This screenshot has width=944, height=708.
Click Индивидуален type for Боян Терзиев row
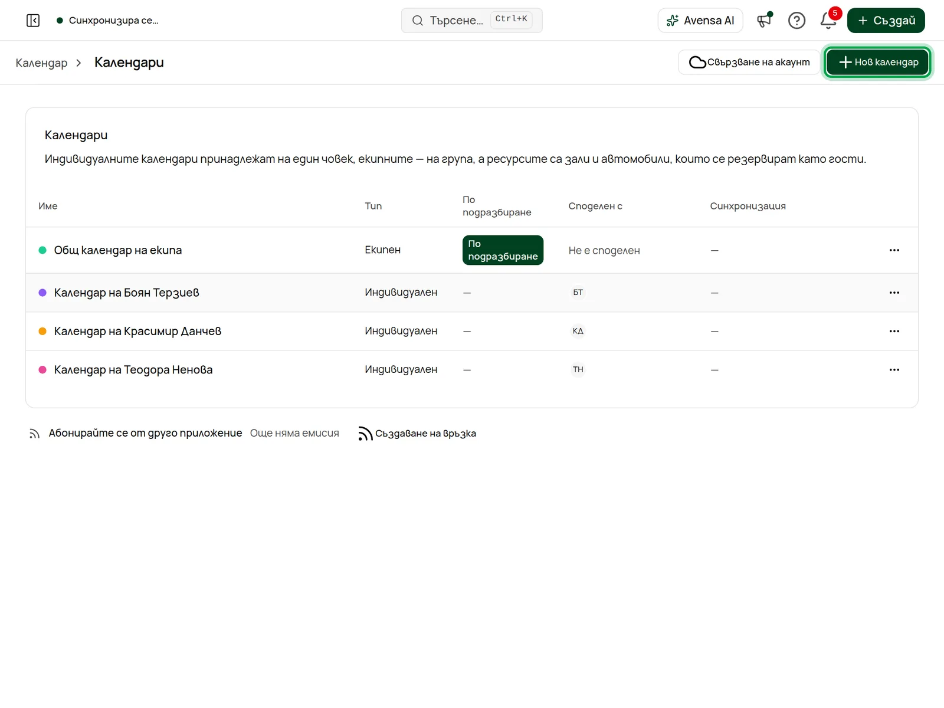tap(401, 293)
